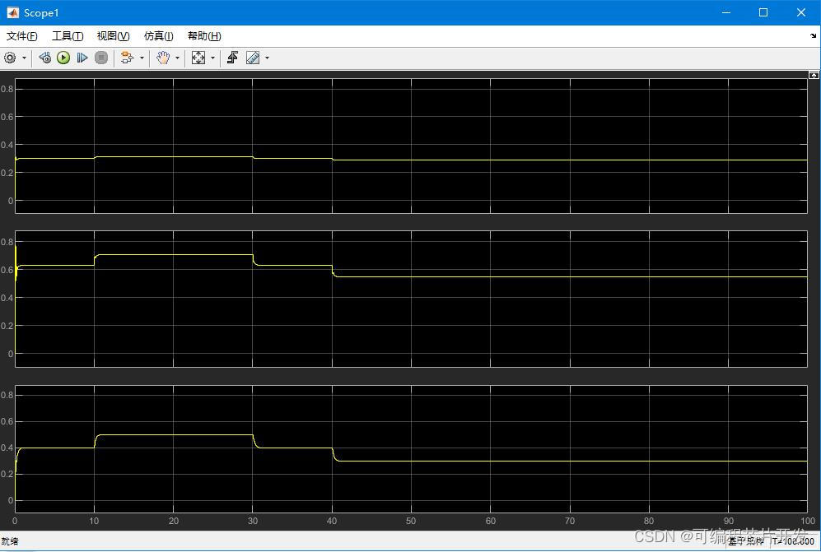This screenshot has height=552, width=821.
Task: Click the highlight block in model icon
Action: (128, 58)
